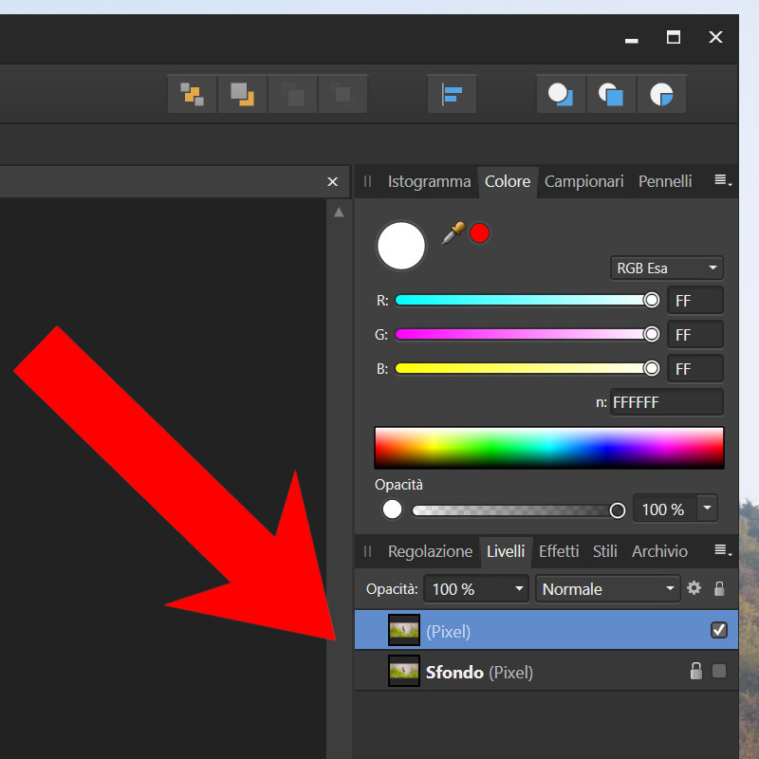Click the Intersect boolean operation icon

[x=661, y=94]
